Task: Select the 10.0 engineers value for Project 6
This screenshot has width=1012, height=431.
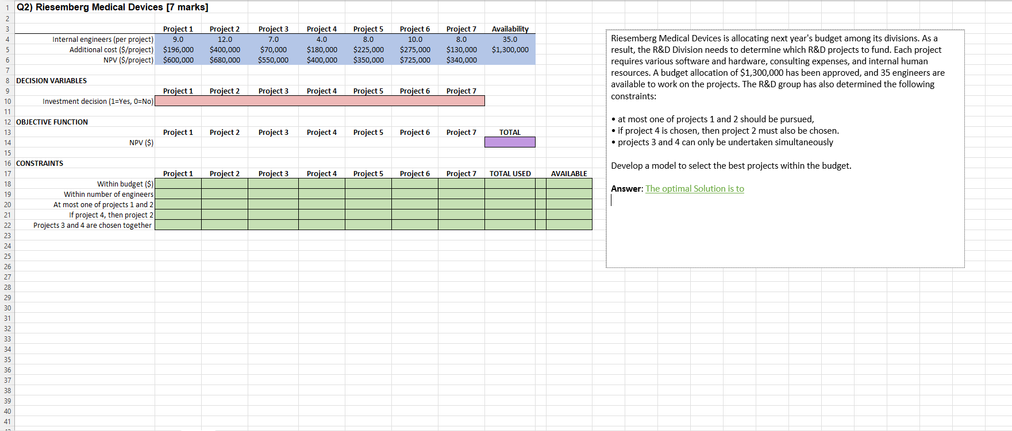Action: (415, 40)
